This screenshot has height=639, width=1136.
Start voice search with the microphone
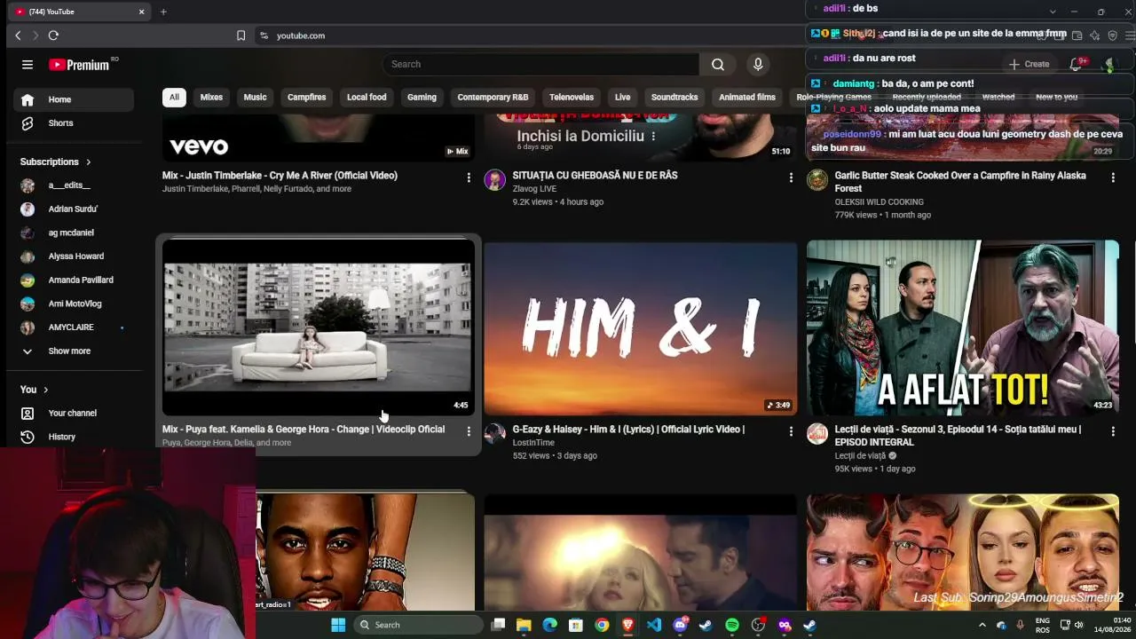coord(758,64)
